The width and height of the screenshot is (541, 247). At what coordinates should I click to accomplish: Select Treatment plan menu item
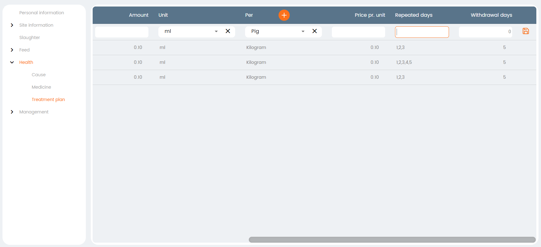click(x=48, y=99)
